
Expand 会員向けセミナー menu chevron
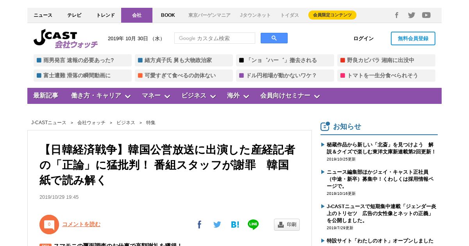(x=317, y=96)
